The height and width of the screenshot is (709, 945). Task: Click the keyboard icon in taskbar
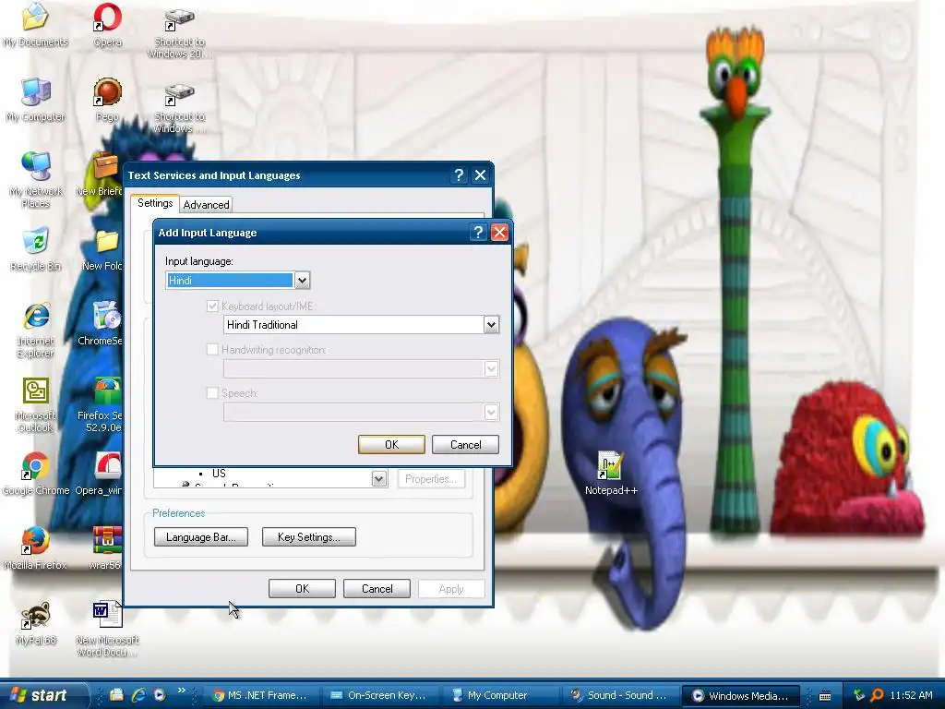coord(825,696)
